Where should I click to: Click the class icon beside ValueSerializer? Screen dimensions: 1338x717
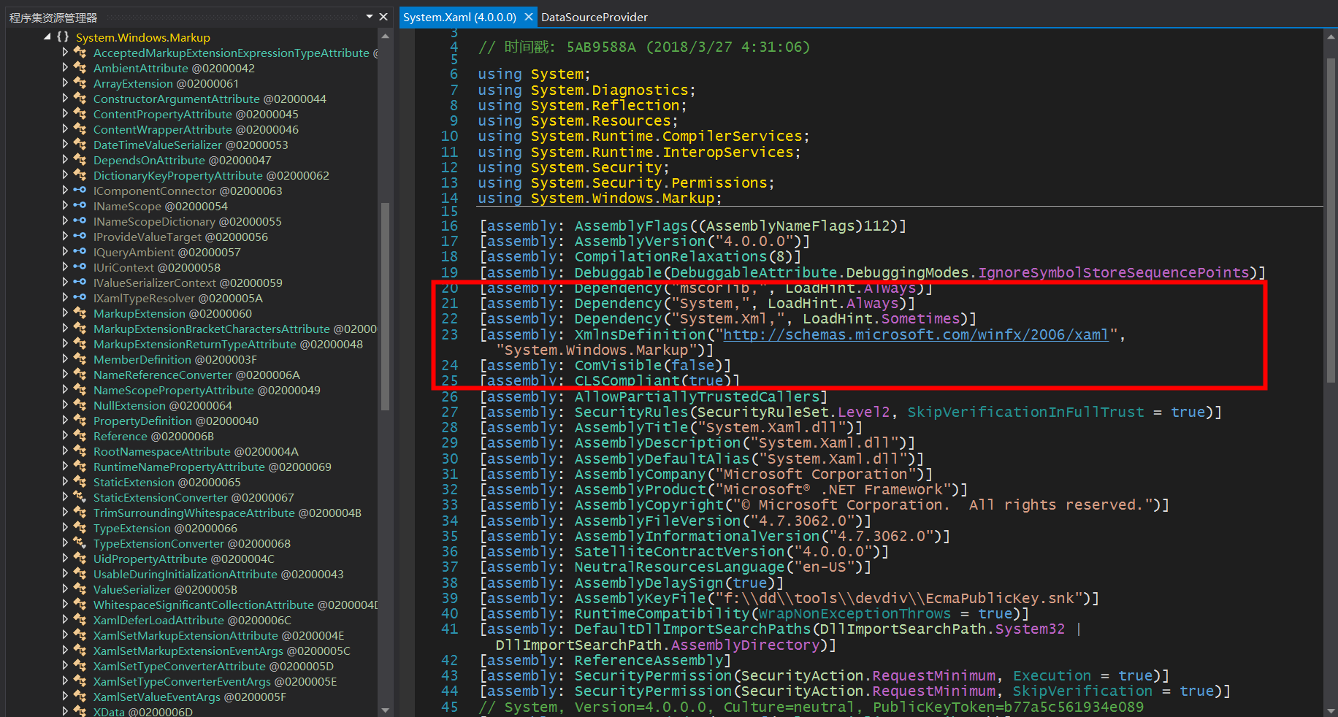tap(80, 589)
